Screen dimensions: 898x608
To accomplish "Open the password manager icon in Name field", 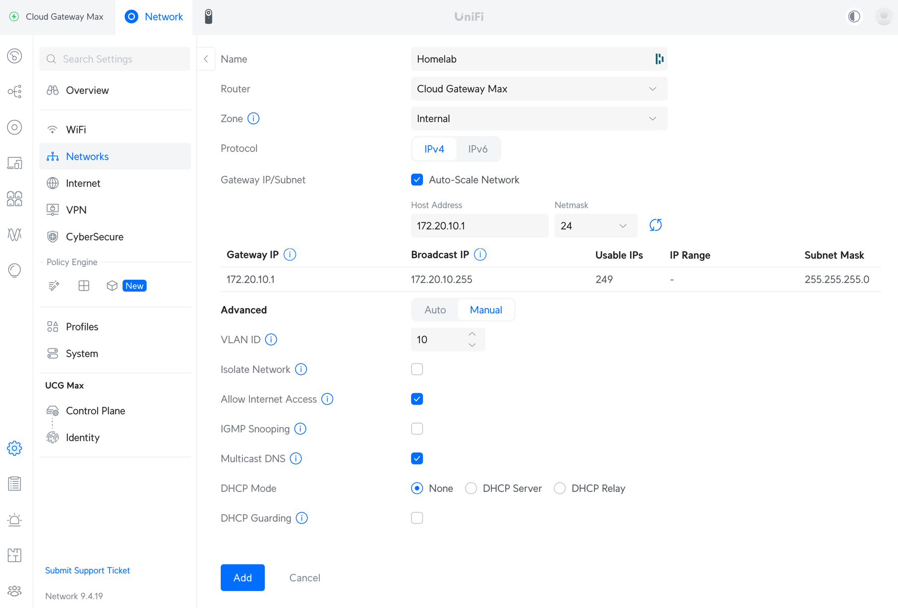I will (x=659, y=59).
